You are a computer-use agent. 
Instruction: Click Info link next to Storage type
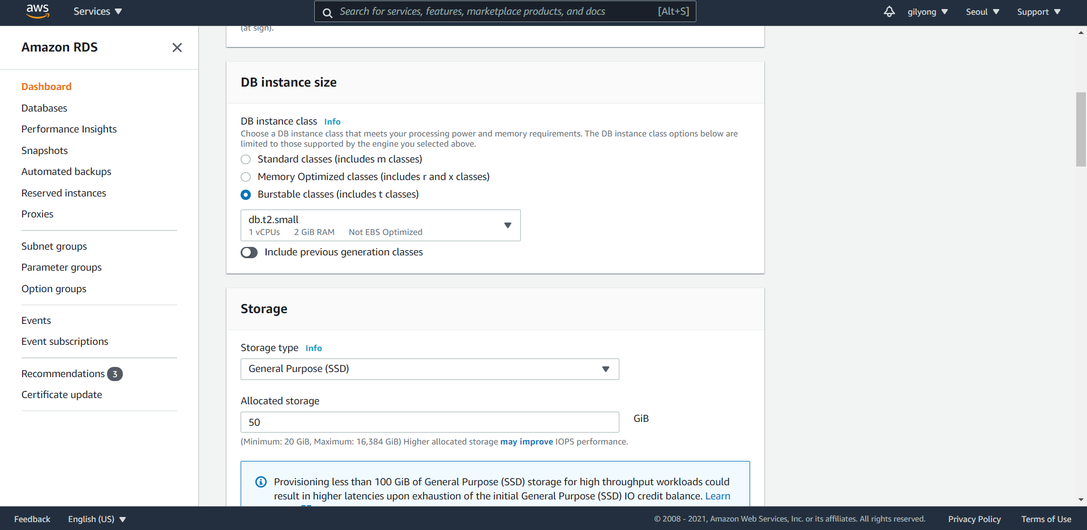(314, 348)
